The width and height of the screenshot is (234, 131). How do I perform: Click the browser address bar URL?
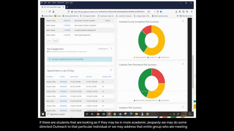point(109,12)
